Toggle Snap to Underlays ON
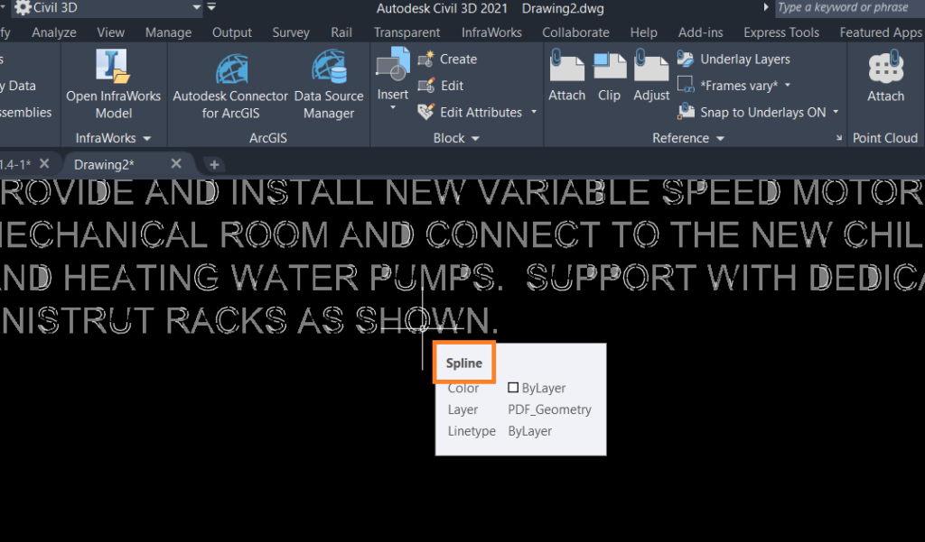This screenshot has height=542, width=925. (x=752, y=112)
